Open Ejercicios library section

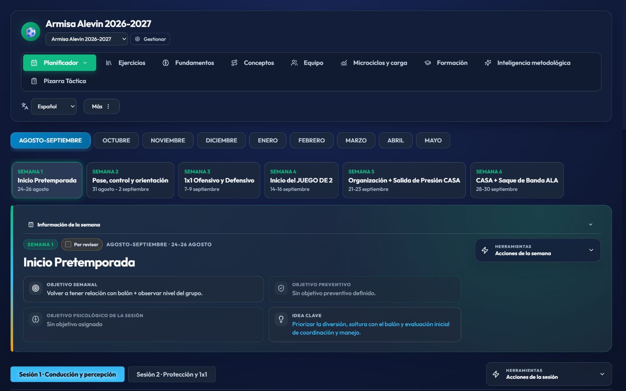(x=125, y=63)
